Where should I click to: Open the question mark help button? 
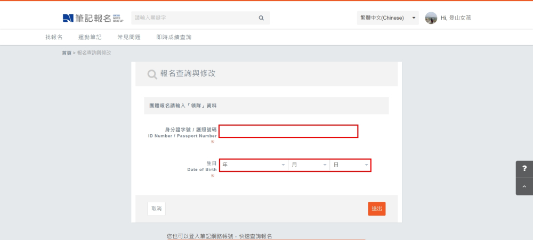click(x=524, y=169)
